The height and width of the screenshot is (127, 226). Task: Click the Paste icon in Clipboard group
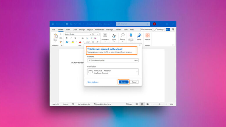(x=55, y=36)
